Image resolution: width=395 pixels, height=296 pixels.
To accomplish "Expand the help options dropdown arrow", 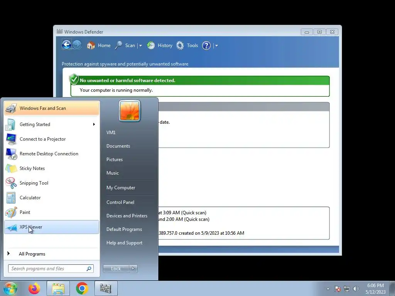I will 216,45.
